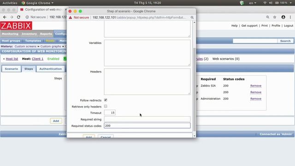Click the Search button

coord(285,41)
